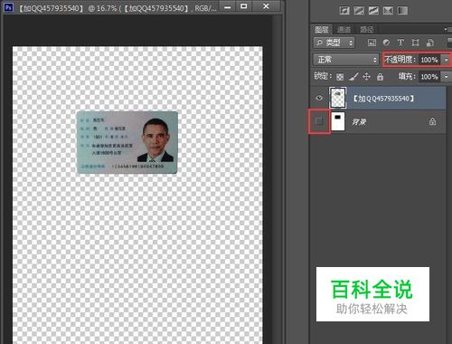Close the document window
452x344 pixels.
[266, 6]
